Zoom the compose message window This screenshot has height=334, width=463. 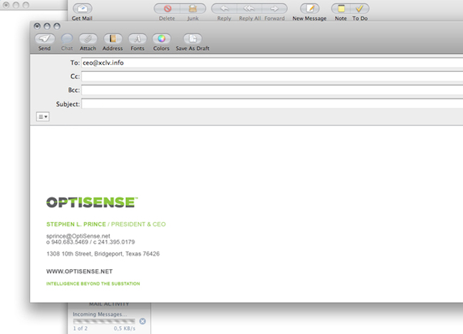coord(57,26)
